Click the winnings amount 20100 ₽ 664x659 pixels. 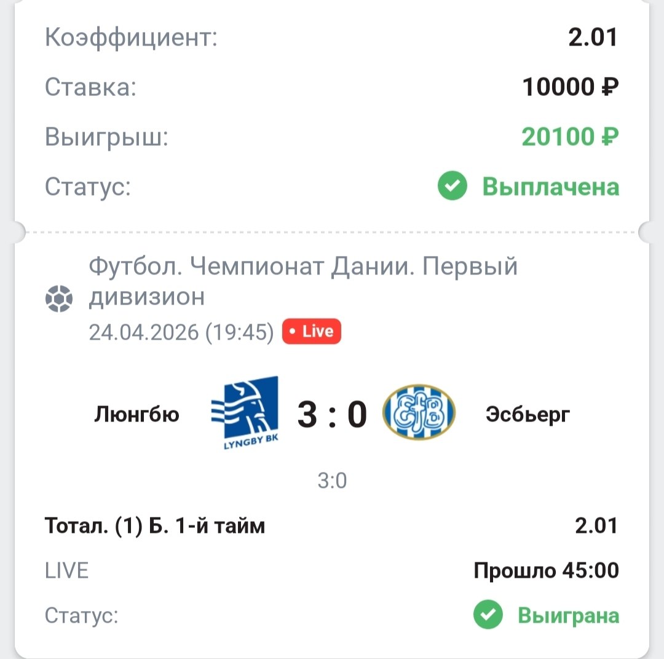tap(569, 137)
